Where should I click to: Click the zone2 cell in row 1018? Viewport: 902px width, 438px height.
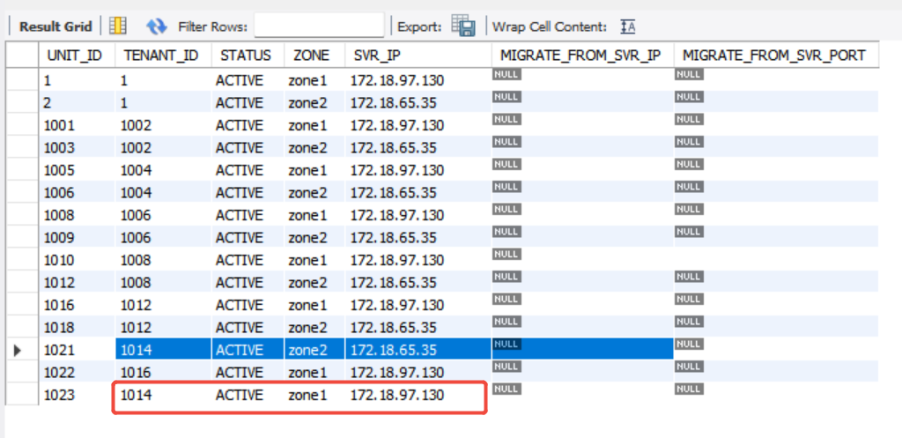307,328
